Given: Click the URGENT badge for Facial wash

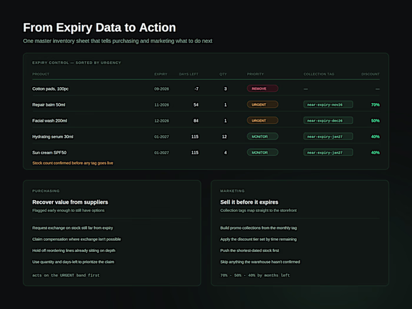Looking at the screenshot, I should 263,121.
